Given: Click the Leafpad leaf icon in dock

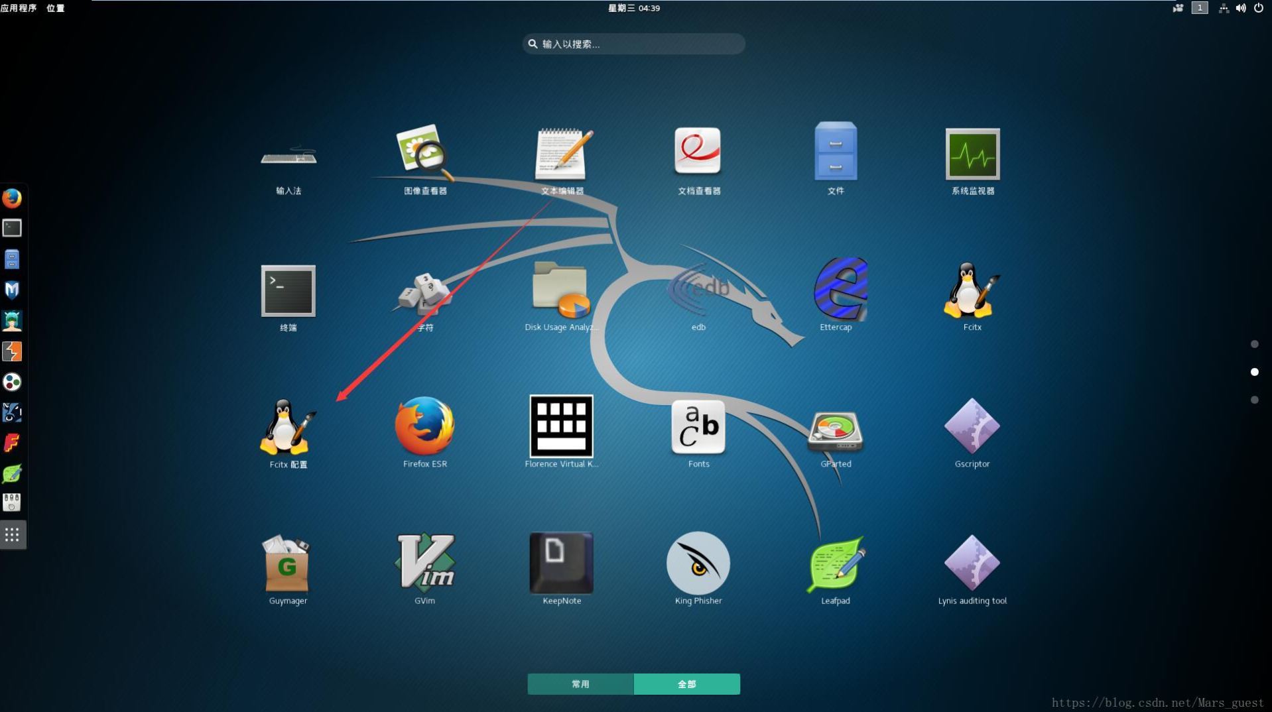Looking at the screenshot, I should (12, 473).
